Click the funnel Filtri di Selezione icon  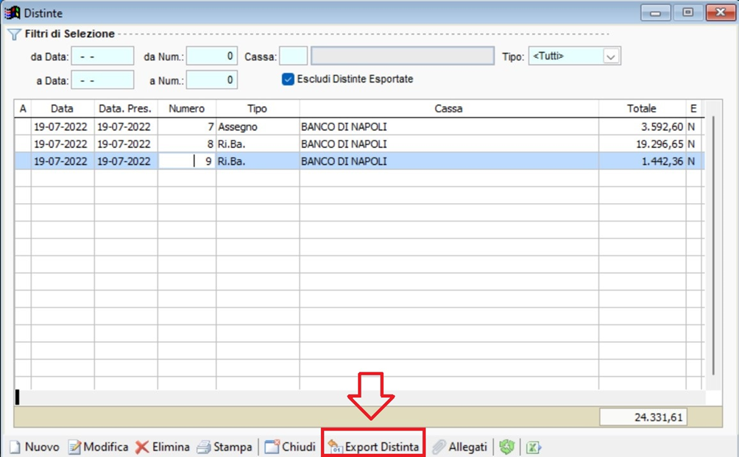click(14, 35)
